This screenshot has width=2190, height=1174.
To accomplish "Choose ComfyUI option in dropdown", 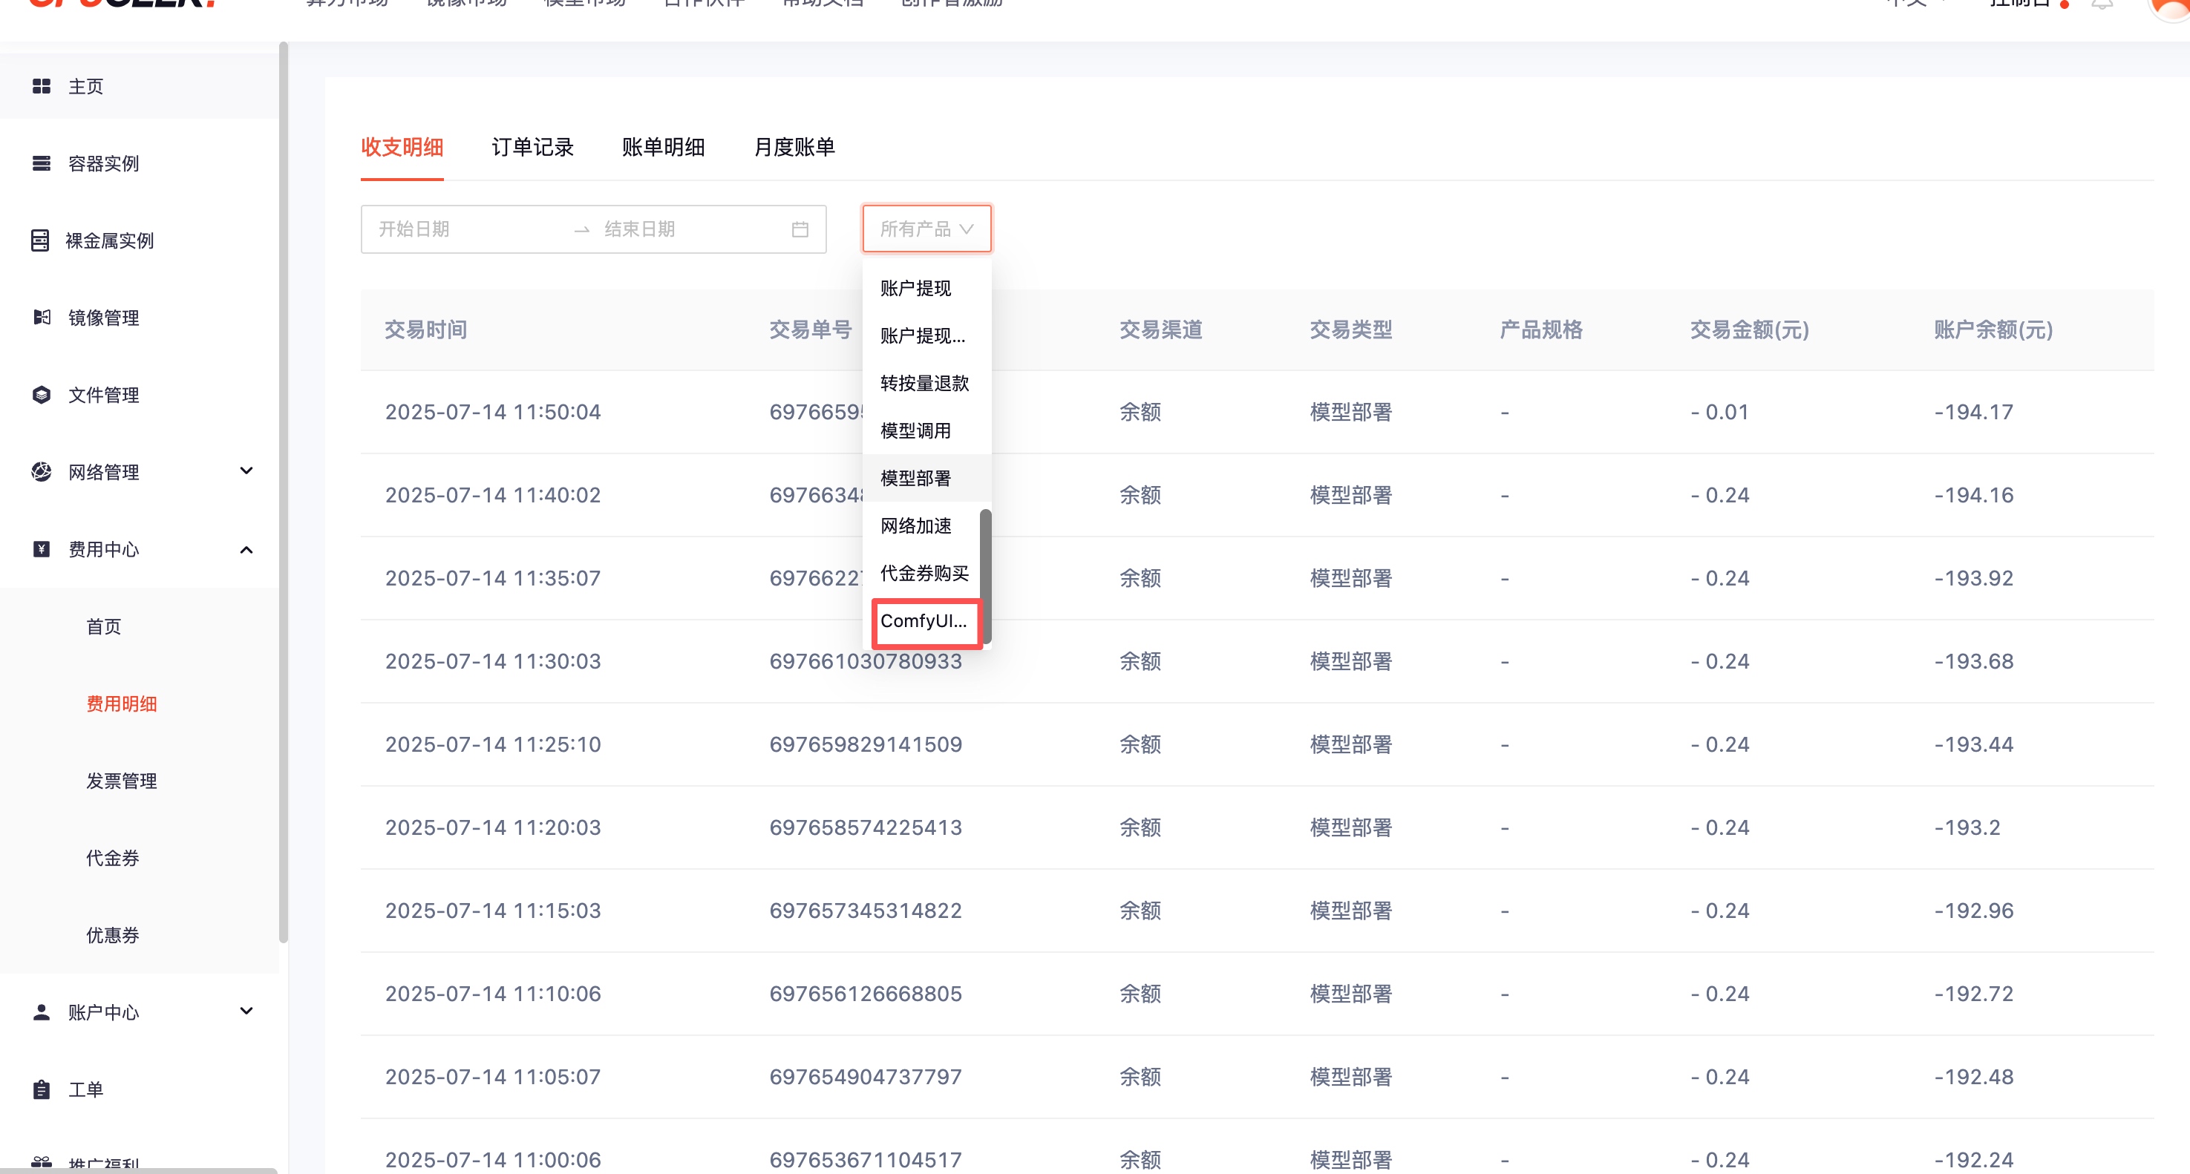I will [924, 621].
